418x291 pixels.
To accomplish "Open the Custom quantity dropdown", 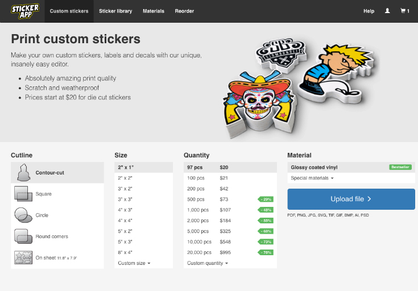I will [208, 263].
